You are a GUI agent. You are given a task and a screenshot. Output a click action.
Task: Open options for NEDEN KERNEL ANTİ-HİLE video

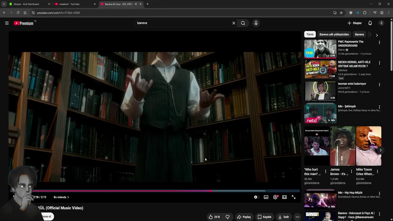(x=379, y=63)
